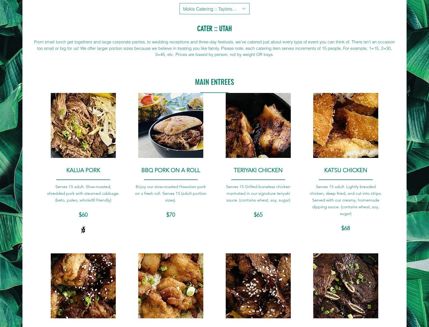Click the MAIN ENTREES section heading
The width and height of the screenshot is (429, 327).
pos(214,82)
